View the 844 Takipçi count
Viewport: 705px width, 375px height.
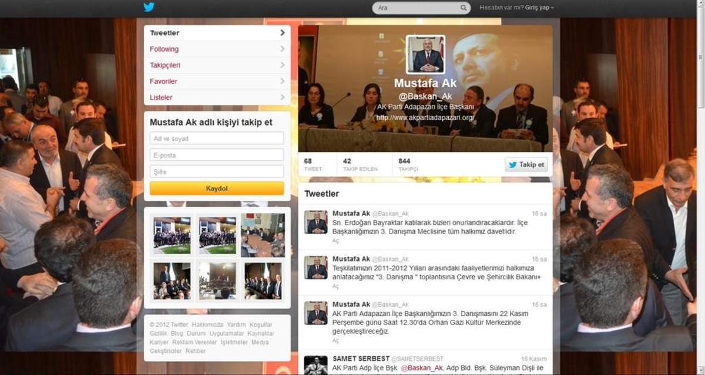408,164
